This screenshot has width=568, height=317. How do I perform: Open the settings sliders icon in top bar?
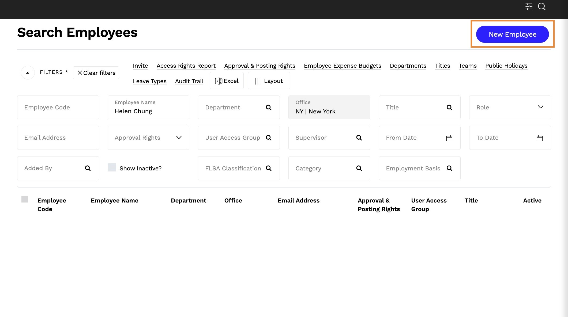(x=529, y=6)
